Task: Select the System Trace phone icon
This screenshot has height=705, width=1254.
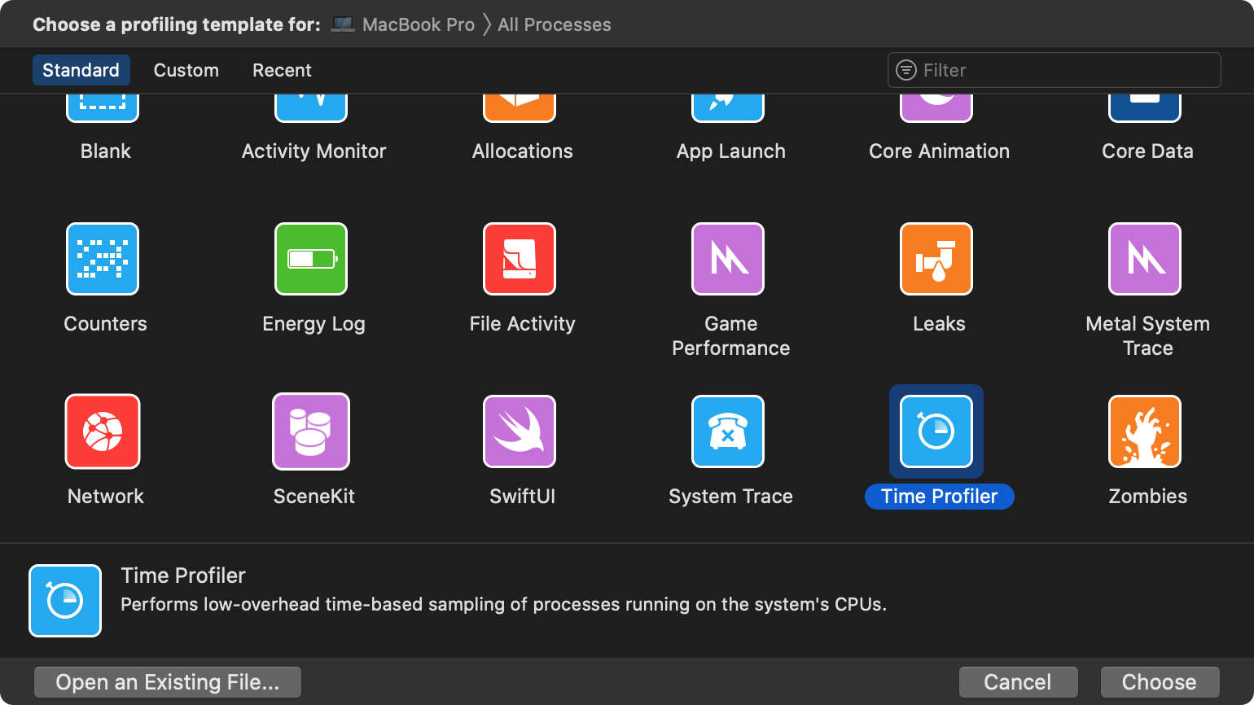Action: (728, 431)
